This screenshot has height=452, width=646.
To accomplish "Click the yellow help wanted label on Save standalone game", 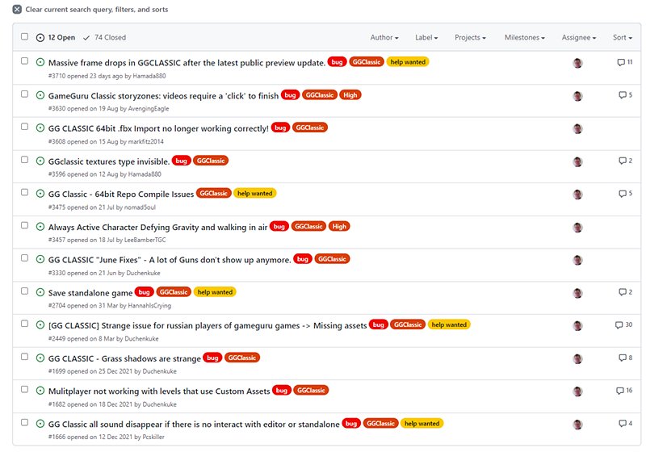I will [215, 292].
